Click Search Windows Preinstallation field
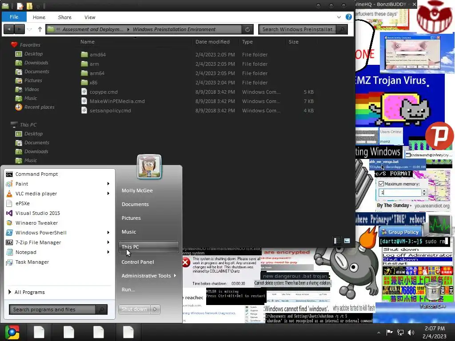Image resolution: width=455 pixels, height=341 pixels. pos(298,29)
